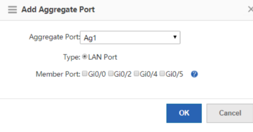The image size is (253, 132).
Task: Confirm with the blue OK button
Action: coord(184,113)
